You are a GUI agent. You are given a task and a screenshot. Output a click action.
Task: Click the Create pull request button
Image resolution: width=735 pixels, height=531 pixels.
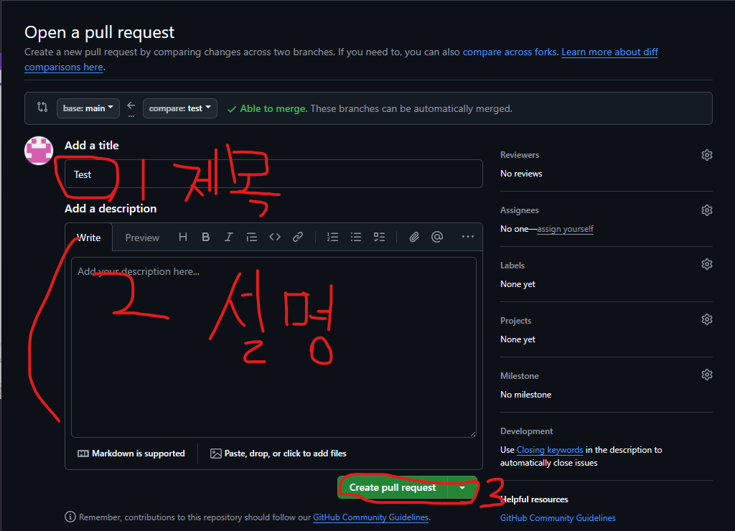(x=393, y=487)
